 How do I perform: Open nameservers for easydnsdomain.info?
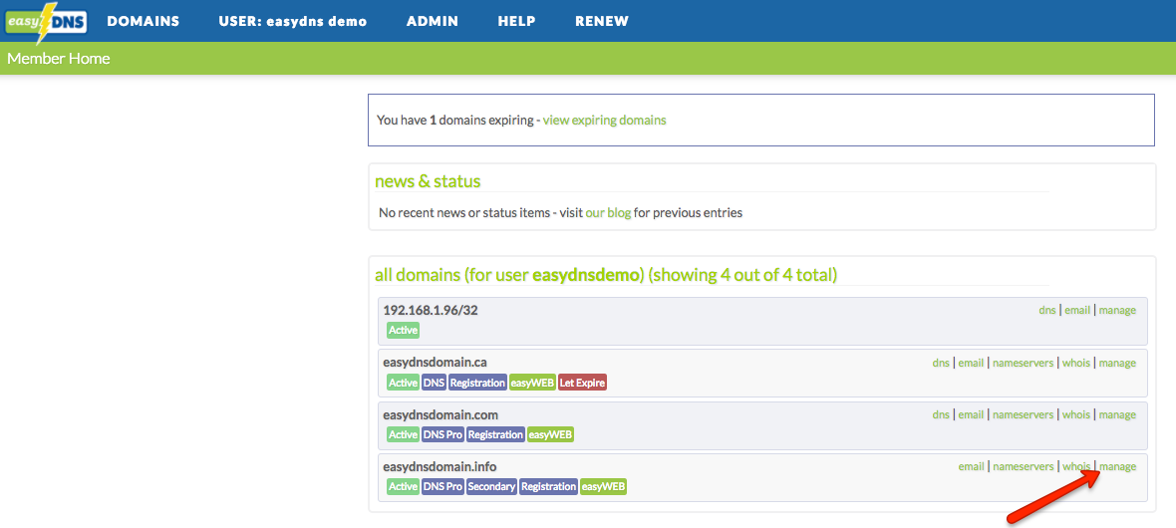(1023, 466)
